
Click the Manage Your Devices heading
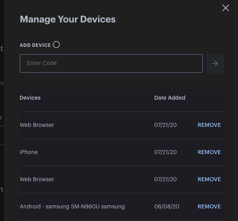pos(68,19)
